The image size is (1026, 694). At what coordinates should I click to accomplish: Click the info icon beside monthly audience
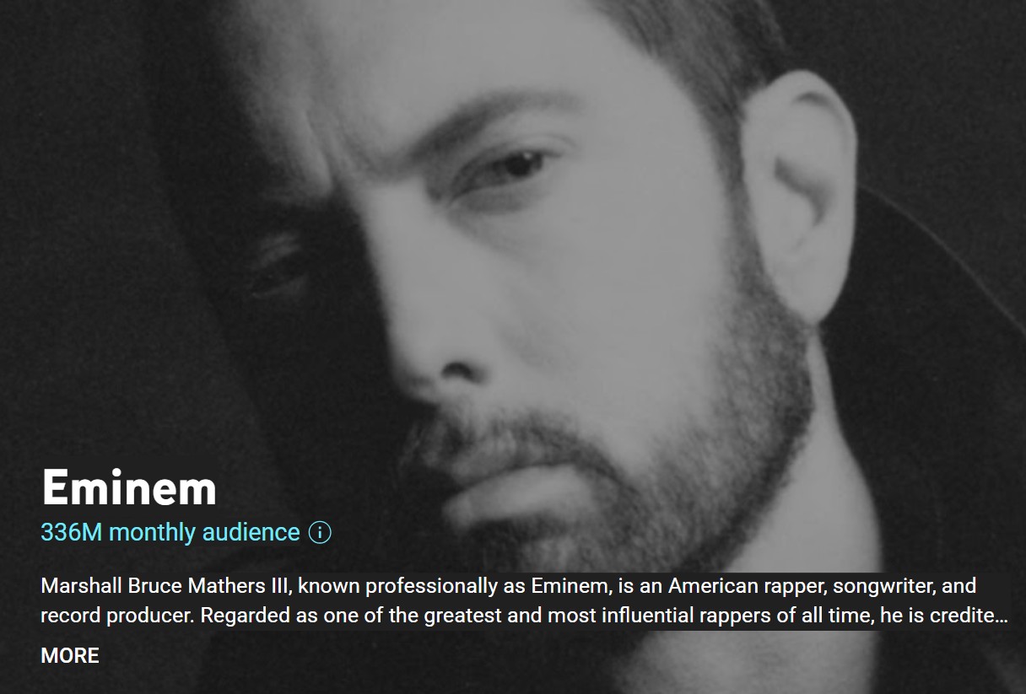click(320, 533)
